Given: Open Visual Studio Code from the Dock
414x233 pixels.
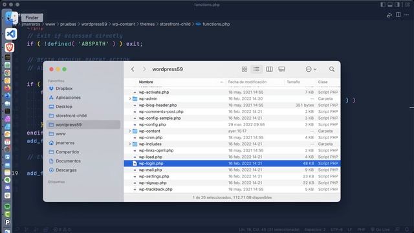Looking at the screenshot, I should [11, 34].
